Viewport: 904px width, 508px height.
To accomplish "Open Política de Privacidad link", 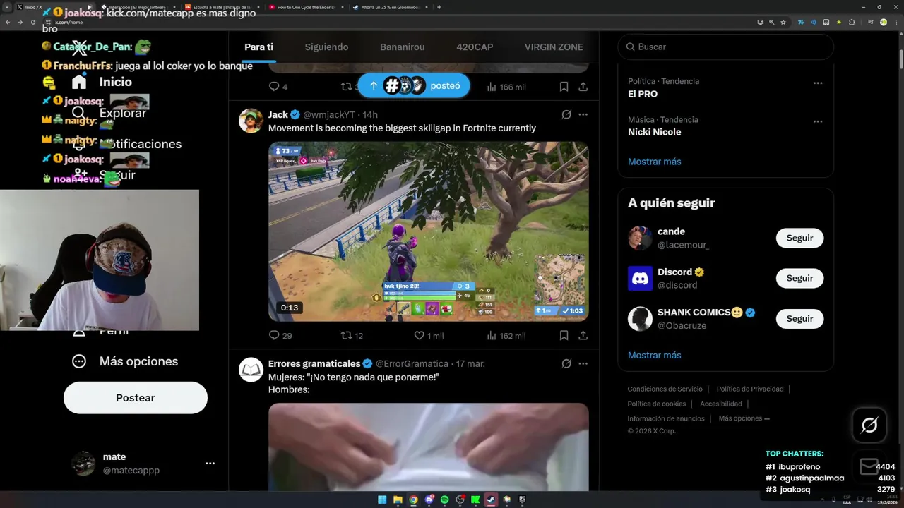I will (750, 389).
